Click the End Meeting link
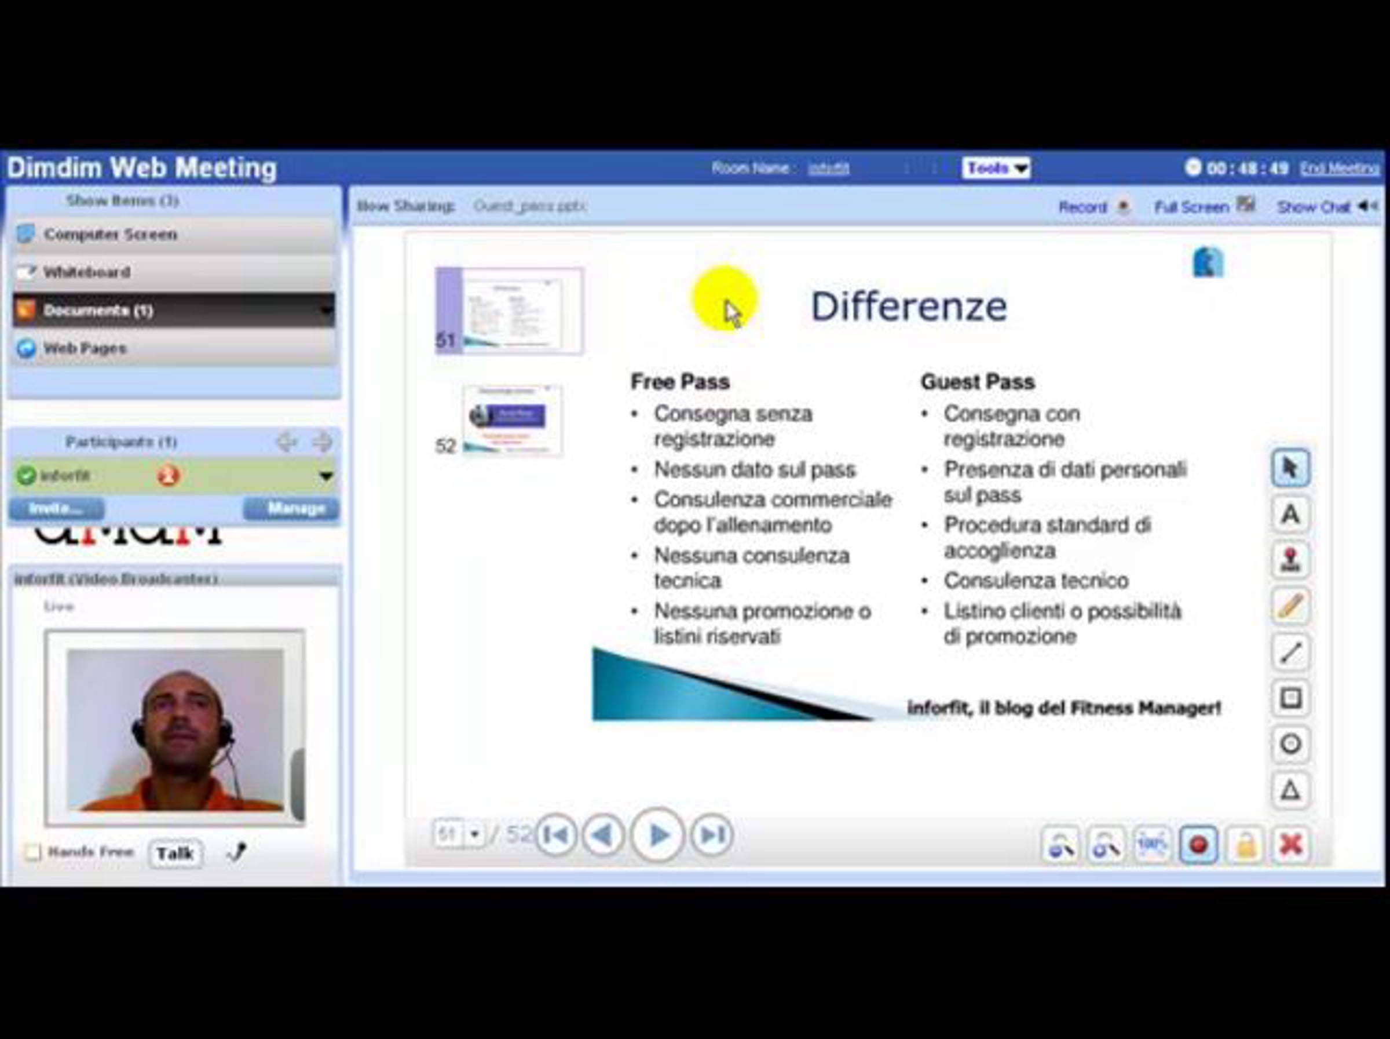1390x1039 pixels. [1339, 169]
